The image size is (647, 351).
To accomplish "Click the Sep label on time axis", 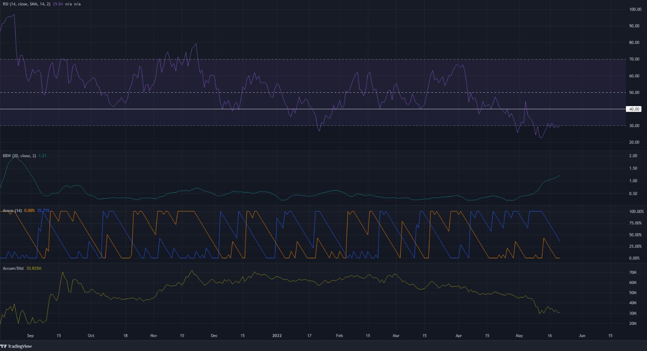I will (30, 336).
